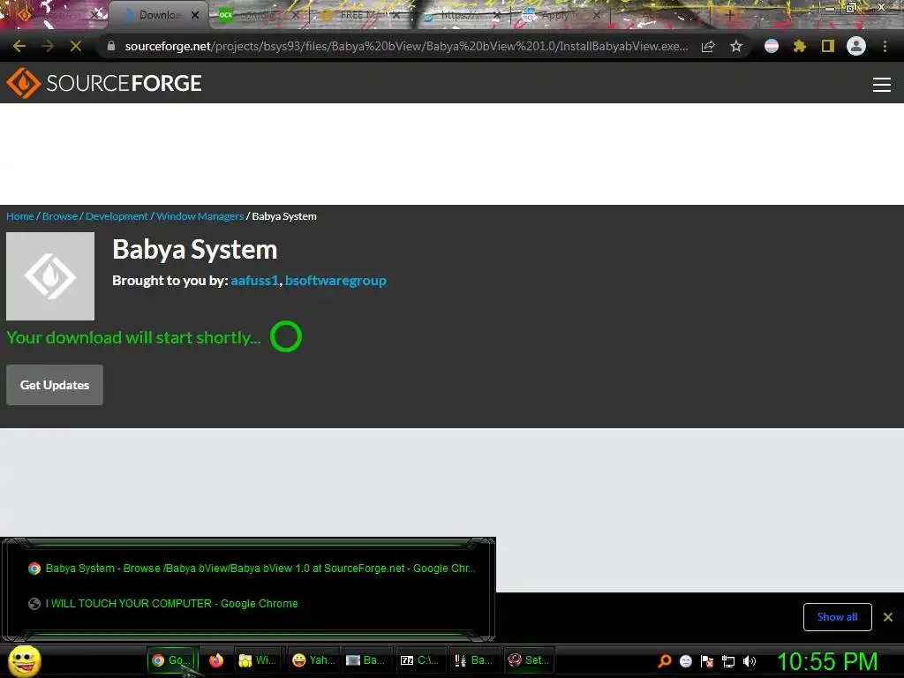Switch to the https:// tab

(461, 15)
